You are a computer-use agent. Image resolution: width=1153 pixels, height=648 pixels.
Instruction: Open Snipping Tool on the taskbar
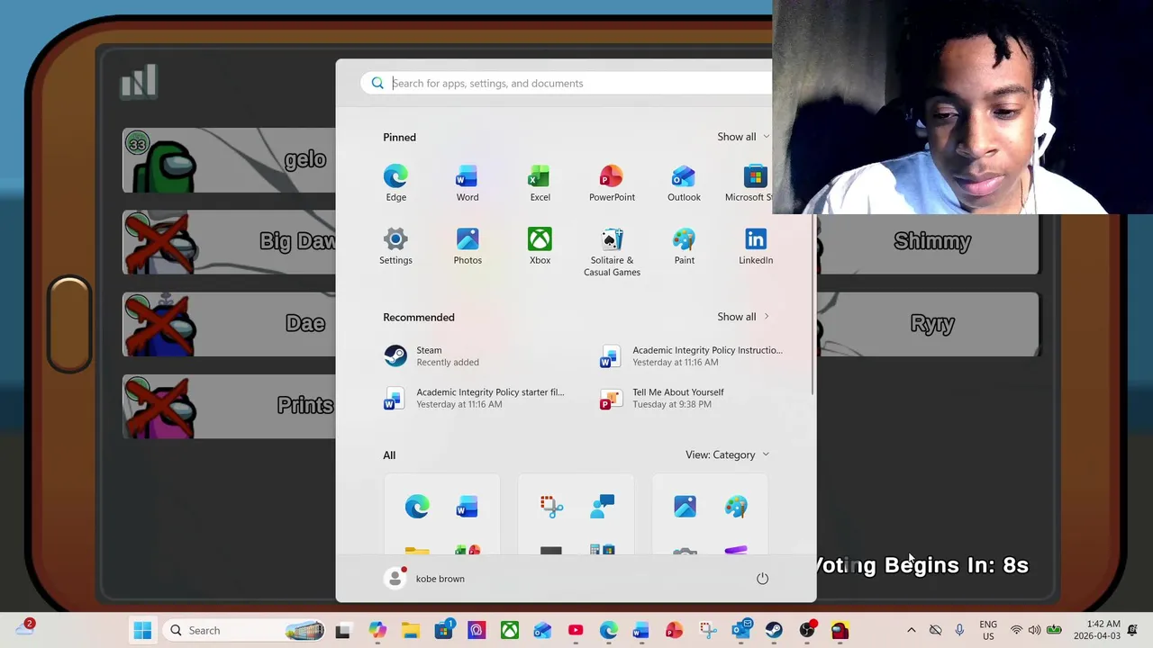click(707, 630)
